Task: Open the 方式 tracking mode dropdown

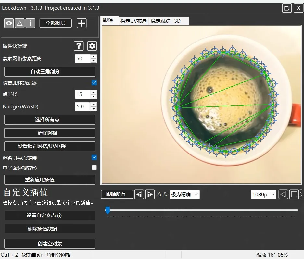Action: click(184, 194)
